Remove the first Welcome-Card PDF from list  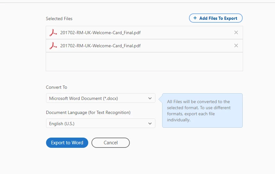[x=236, y=32]
